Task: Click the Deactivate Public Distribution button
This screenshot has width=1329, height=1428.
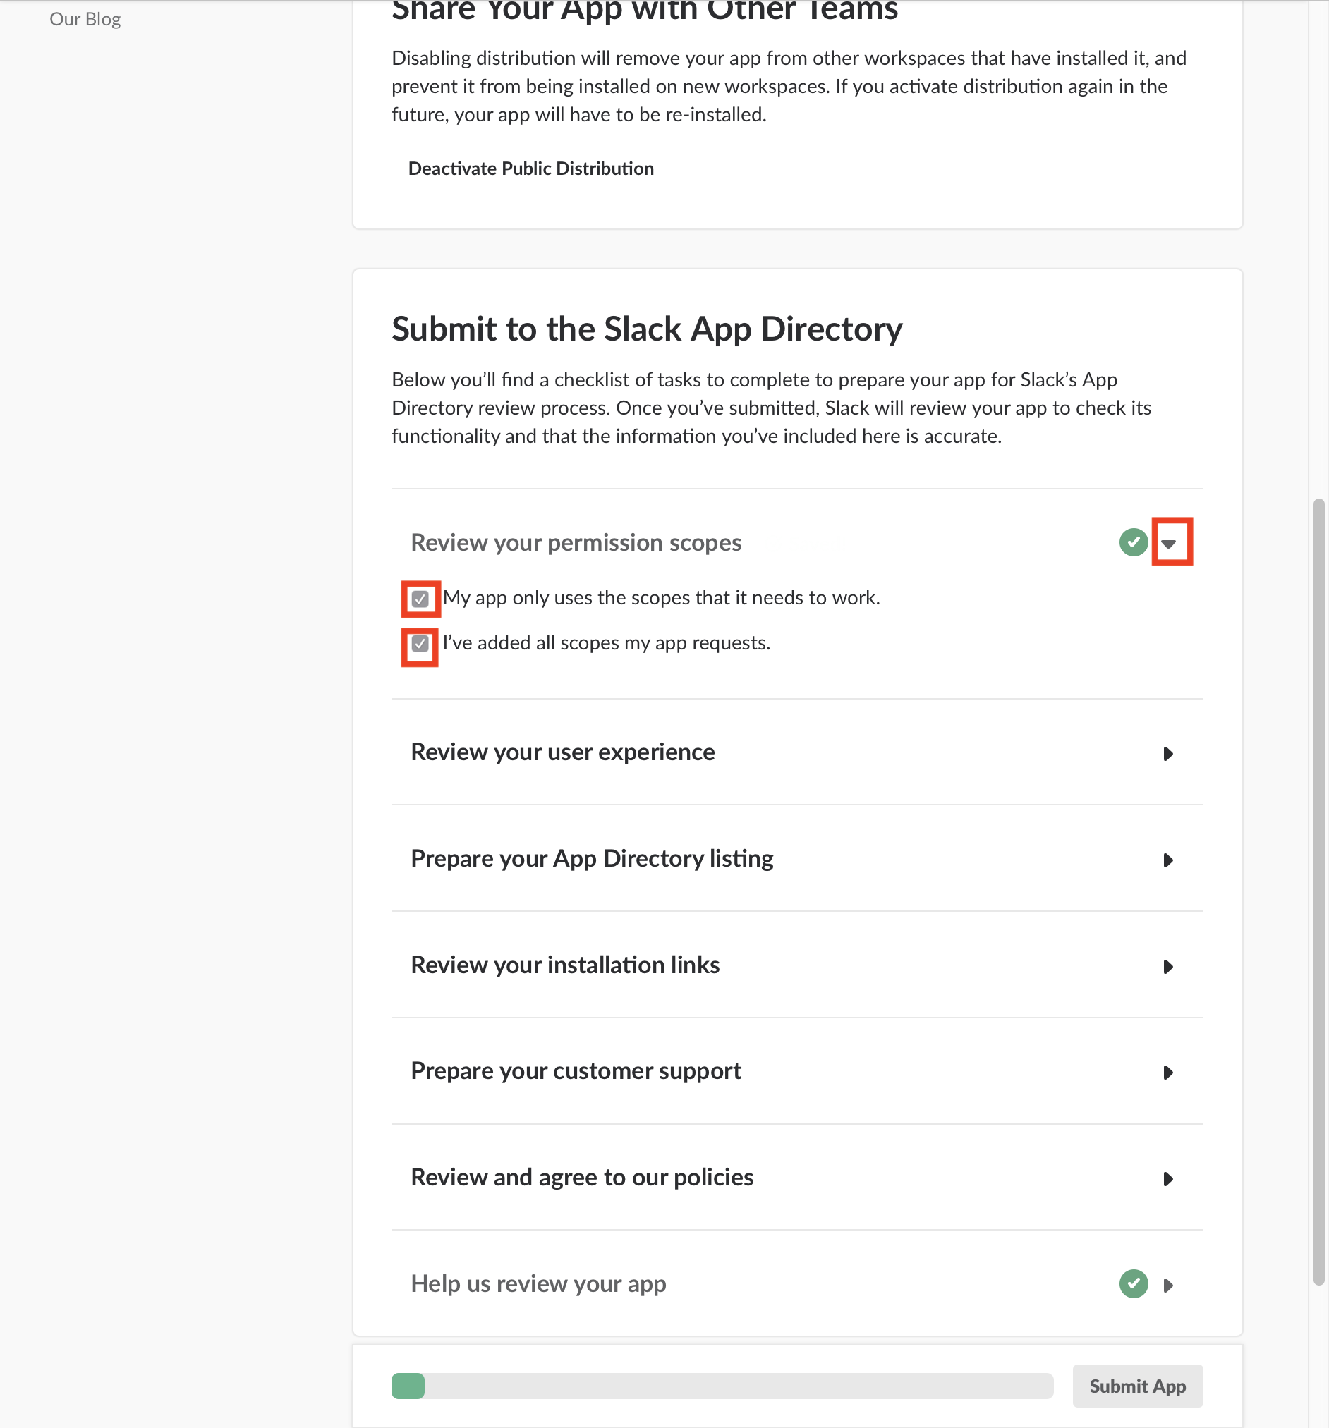Action: [531, 168]
